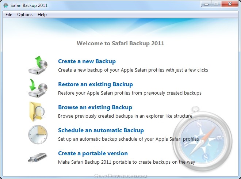Viewport: 241px width, 179px height.
Task: Click the clock icon for scheduled backup
Action: tap(38, 134)
